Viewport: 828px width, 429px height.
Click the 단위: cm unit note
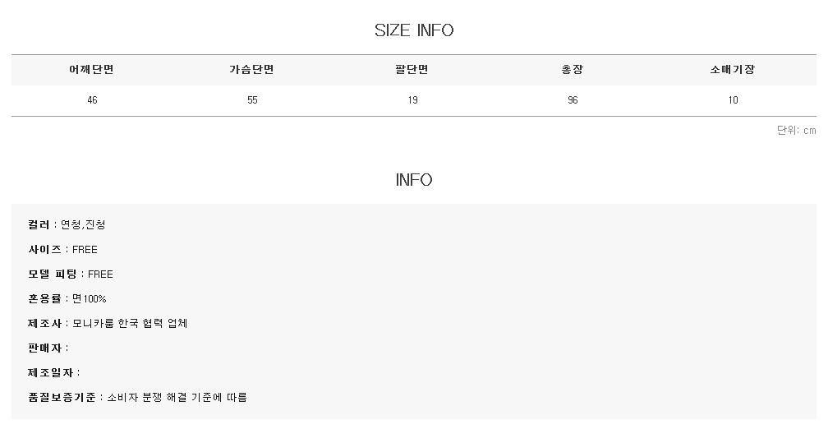click(796, 131)
